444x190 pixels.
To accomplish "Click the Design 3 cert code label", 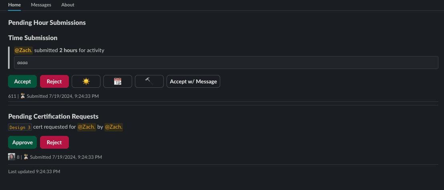I will [20, 127].
